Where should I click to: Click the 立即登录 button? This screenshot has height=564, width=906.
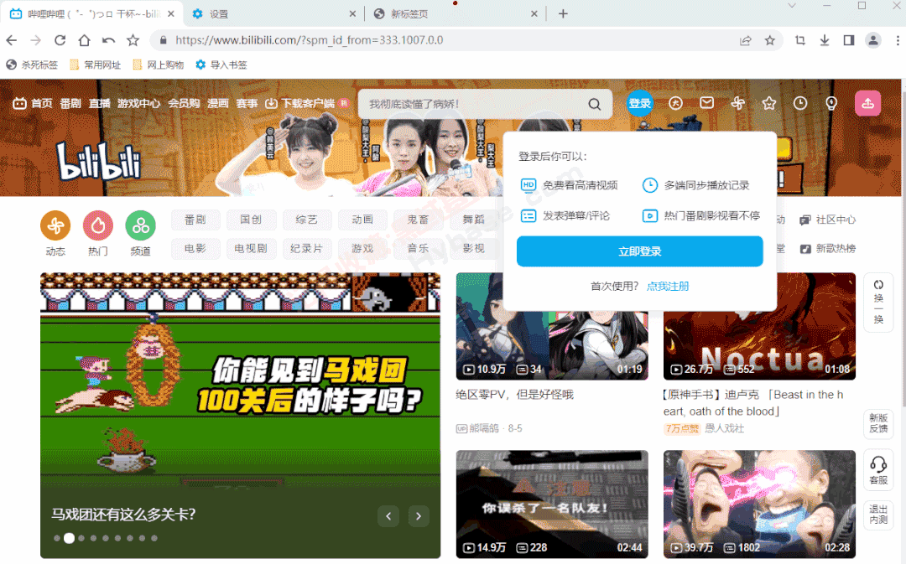(639, 251)
